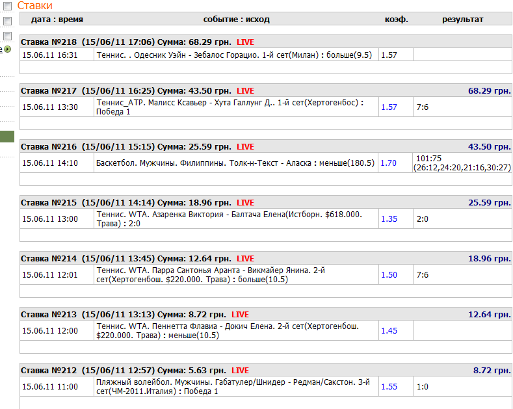This screenshot has height=409, width=513.
Task: Select the 'Ставка №213' header row
Action: [x=266, y=315]
